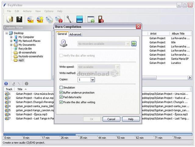Click the disc with red erase icon
Viewport: 195px width, 147px height.
point(59,19)
